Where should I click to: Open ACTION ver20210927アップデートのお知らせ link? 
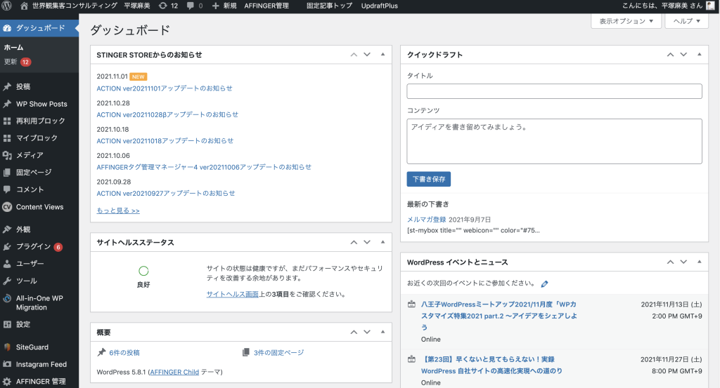166,194
